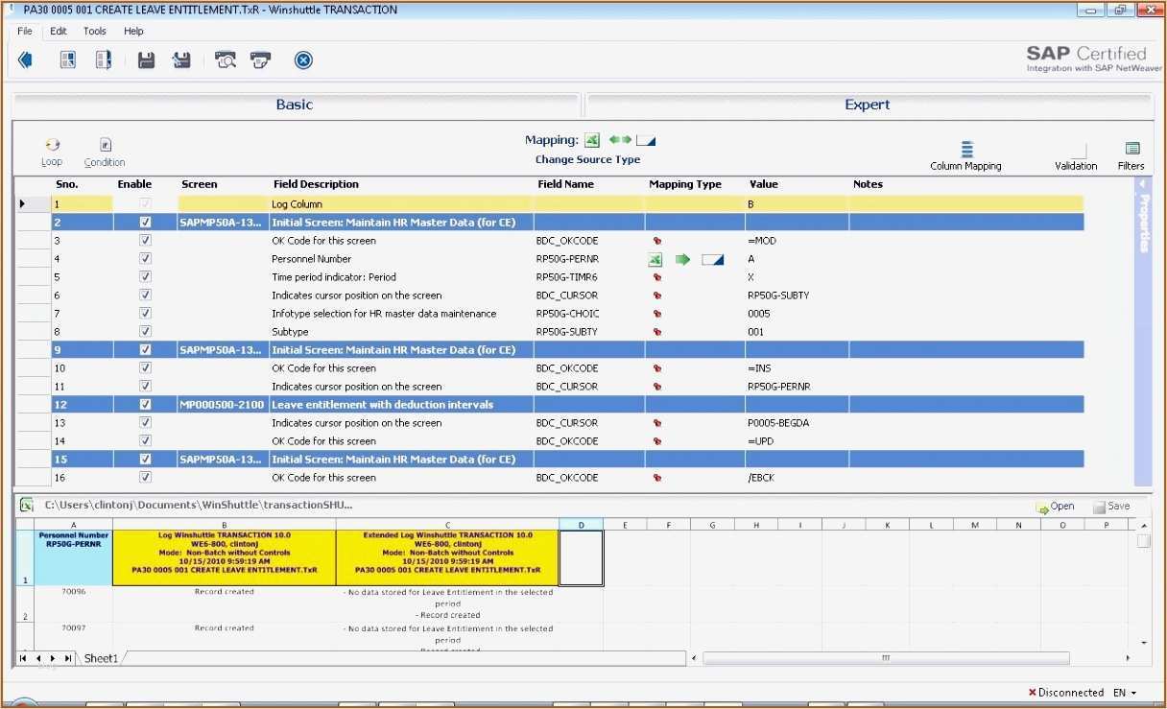Toggle Enable checkbox on row 3
The image size is (1167, 709).
(145, 240)
